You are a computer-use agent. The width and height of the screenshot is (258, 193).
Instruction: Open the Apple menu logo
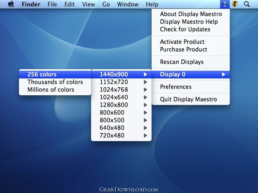11,4
